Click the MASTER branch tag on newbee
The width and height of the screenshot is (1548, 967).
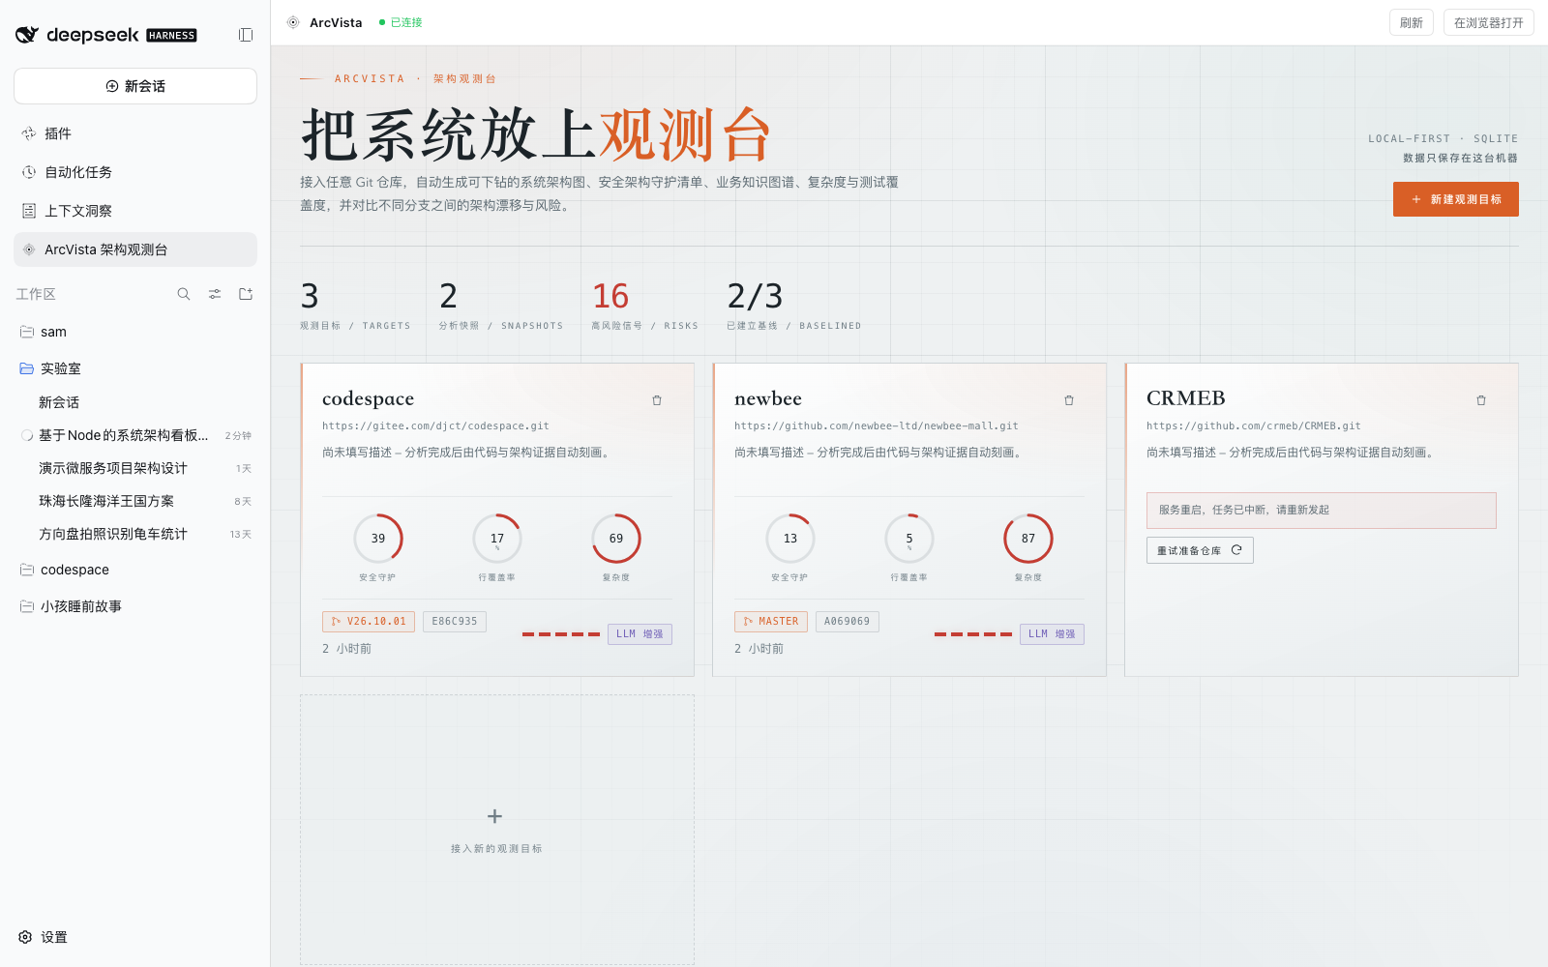(x=771, y=622)
